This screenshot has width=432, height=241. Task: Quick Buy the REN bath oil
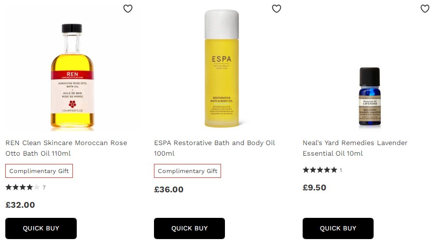click(41, 228)
